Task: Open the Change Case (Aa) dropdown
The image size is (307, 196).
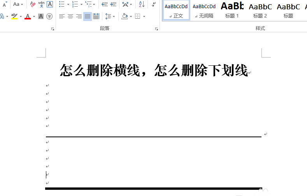Action: tap(18, 4)
